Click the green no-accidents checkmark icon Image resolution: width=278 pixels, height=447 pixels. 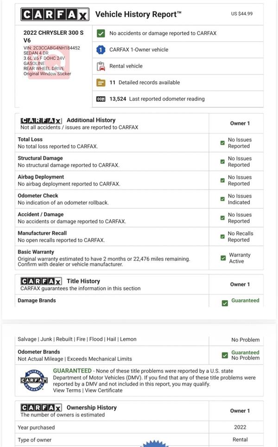click(x=101, y=33)
